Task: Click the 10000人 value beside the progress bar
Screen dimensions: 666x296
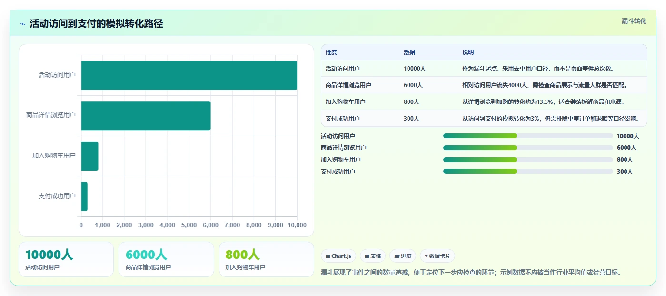Action: pos(628,136)
